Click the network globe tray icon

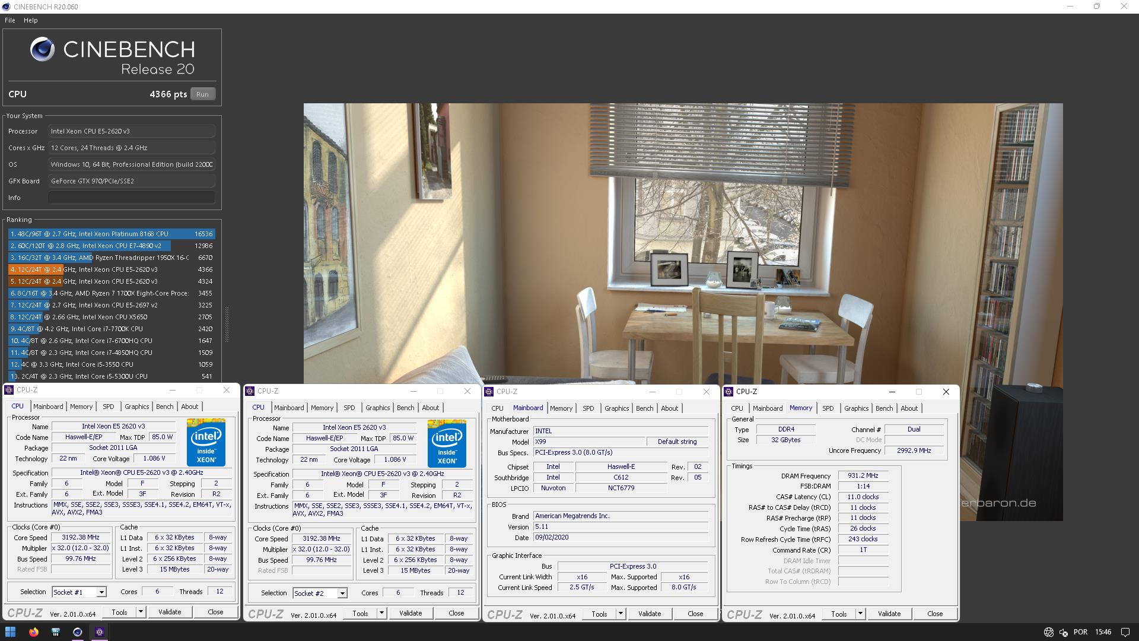click(1048, 632)
